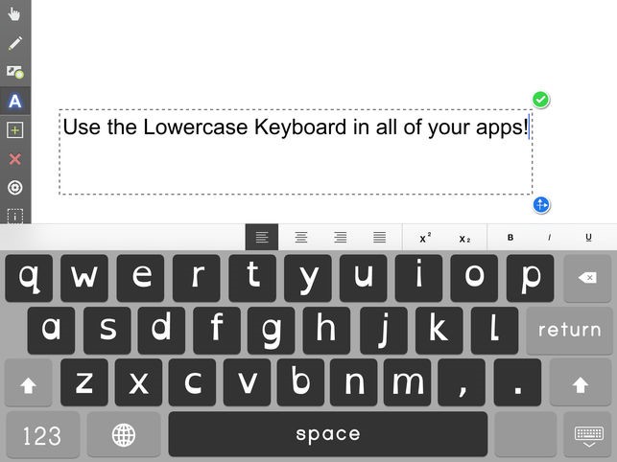Apply justified text alignment
Image resolution: width=617 pixels, height=462 pixels.
point(379,237)
